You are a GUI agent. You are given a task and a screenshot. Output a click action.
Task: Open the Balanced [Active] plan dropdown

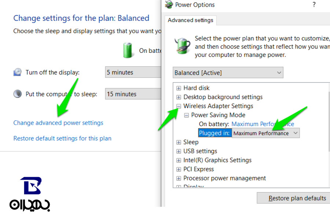(228, 73)
